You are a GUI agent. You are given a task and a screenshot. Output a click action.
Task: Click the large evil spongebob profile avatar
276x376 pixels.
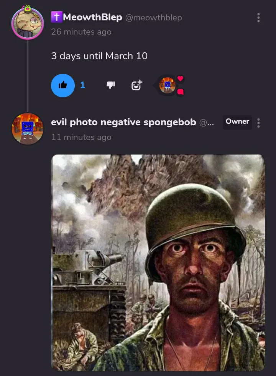27,128
